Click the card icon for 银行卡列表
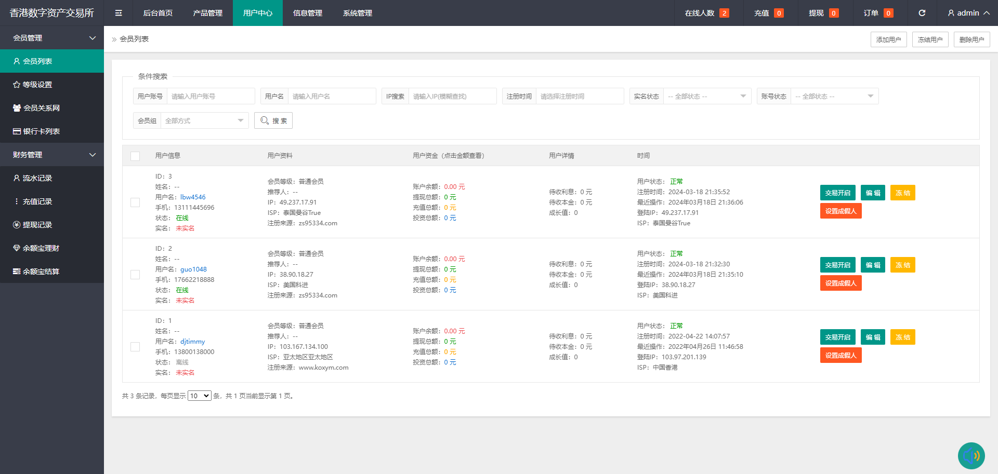 pos(17,131)
